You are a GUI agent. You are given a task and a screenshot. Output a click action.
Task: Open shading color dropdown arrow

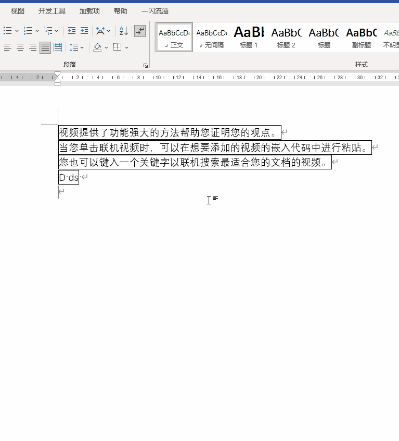pos(106,47)
